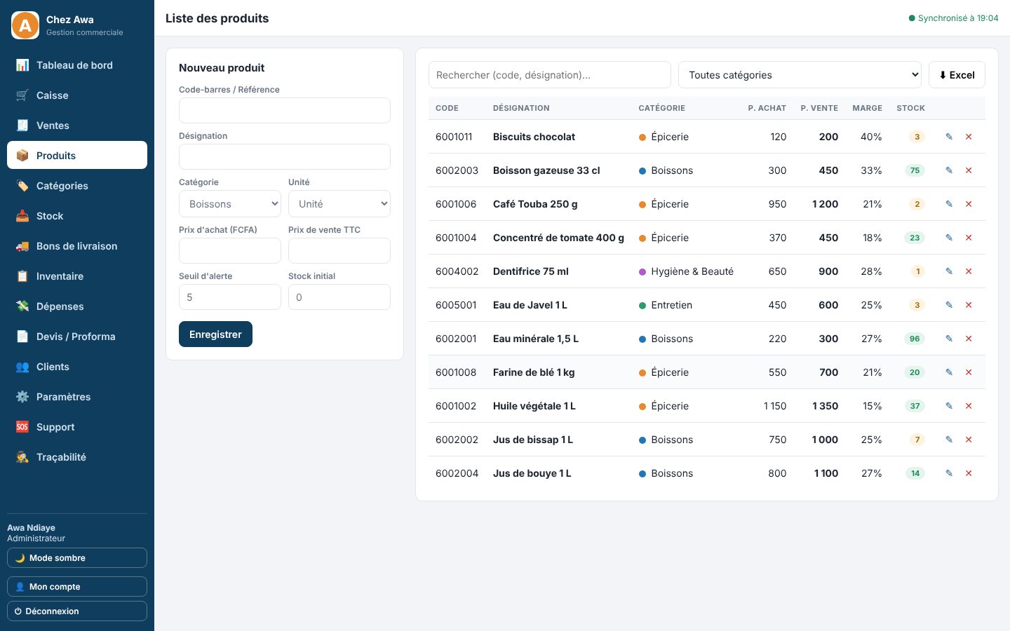
Task: Edit the Biscuits chocolat product with pencil icon
Action: 949,137
